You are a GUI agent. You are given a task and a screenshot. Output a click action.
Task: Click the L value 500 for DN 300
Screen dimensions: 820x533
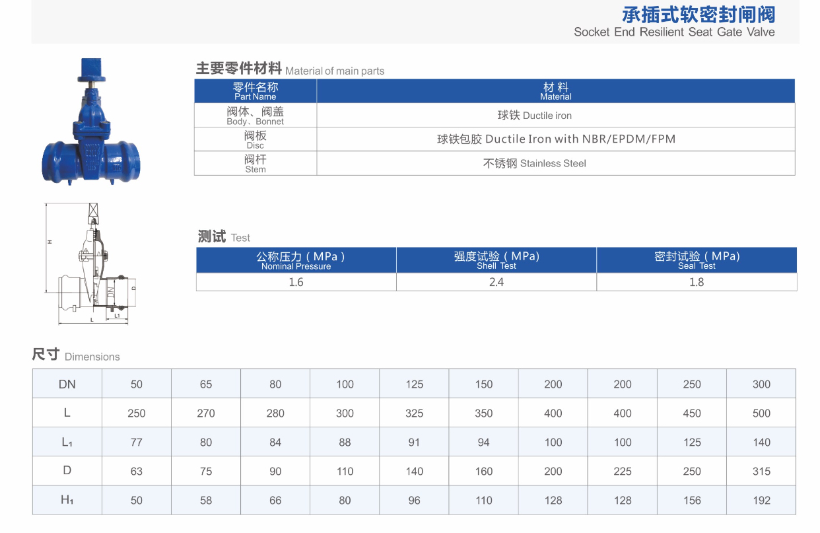point(761,413)
